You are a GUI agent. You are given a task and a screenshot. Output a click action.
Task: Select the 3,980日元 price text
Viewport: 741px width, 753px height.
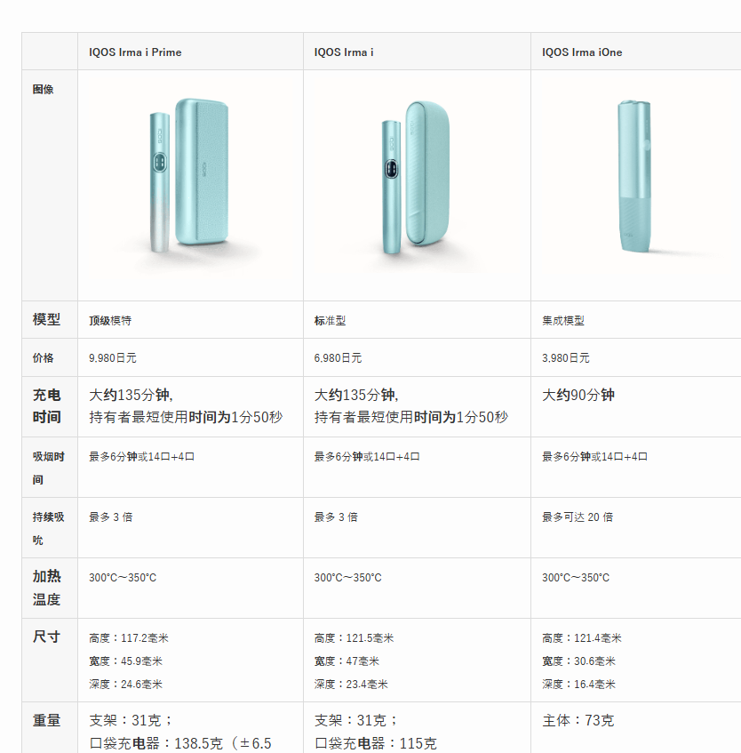(566, 357)
